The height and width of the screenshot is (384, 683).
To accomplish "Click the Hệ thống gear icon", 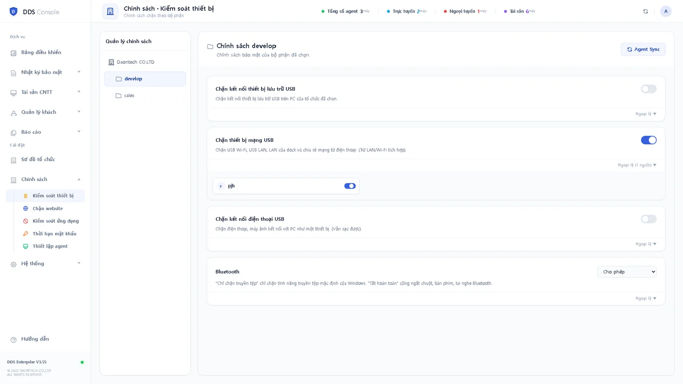I will (14, 264).
